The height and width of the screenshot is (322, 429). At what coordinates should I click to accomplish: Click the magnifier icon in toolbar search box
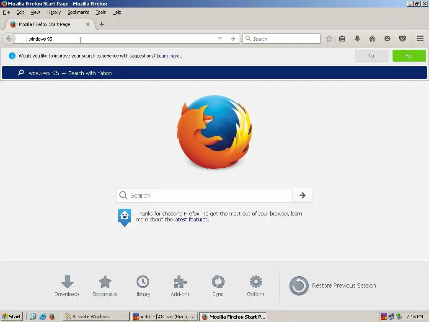[x=248, y=39]
